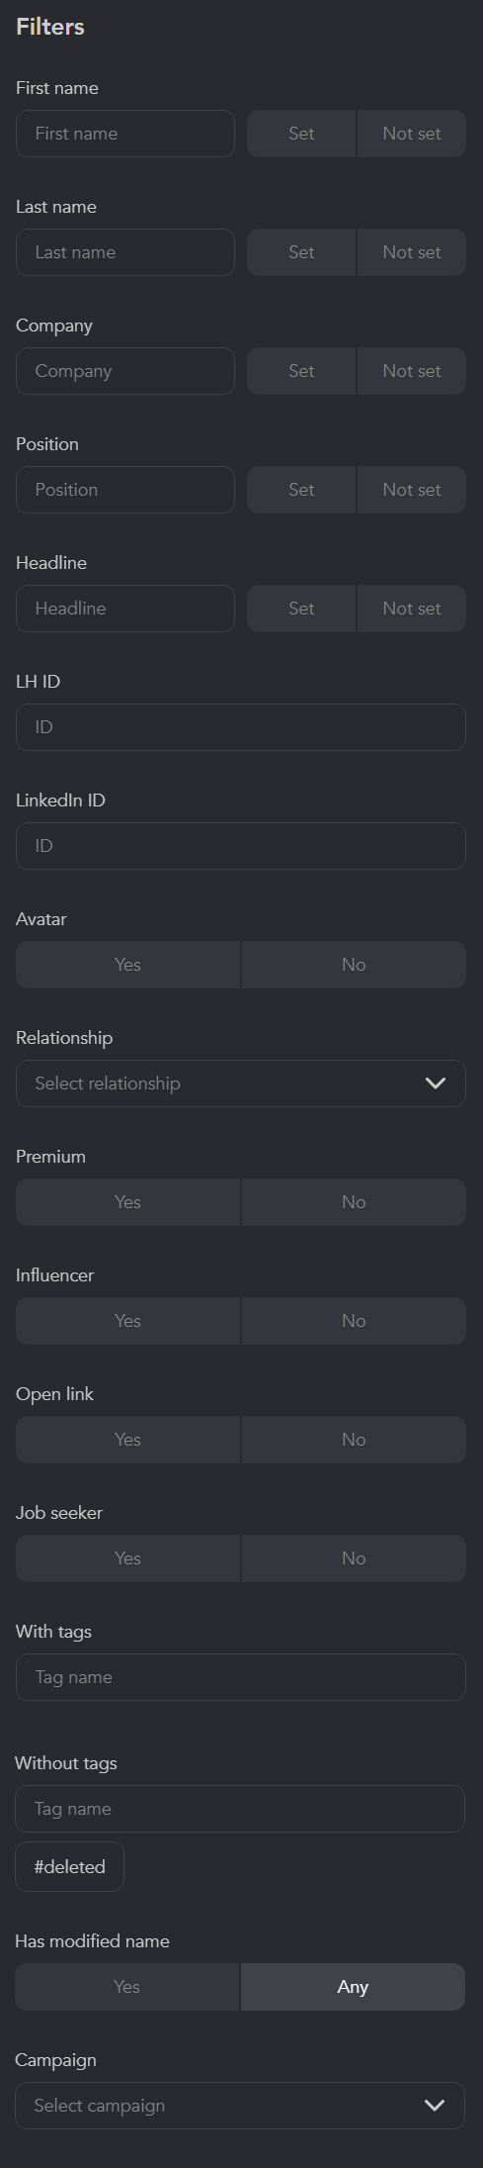The height and width of the screenshot is (2168, 483).
Task: Click Not set for Headline filter
Action: [x=412, y=609]
